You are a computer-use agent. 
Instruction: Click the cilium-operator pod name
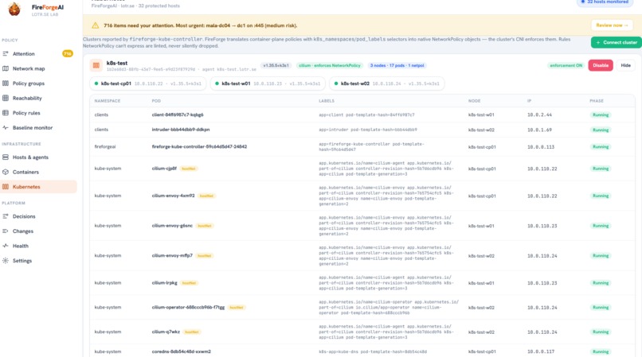[x=188, y=308]
